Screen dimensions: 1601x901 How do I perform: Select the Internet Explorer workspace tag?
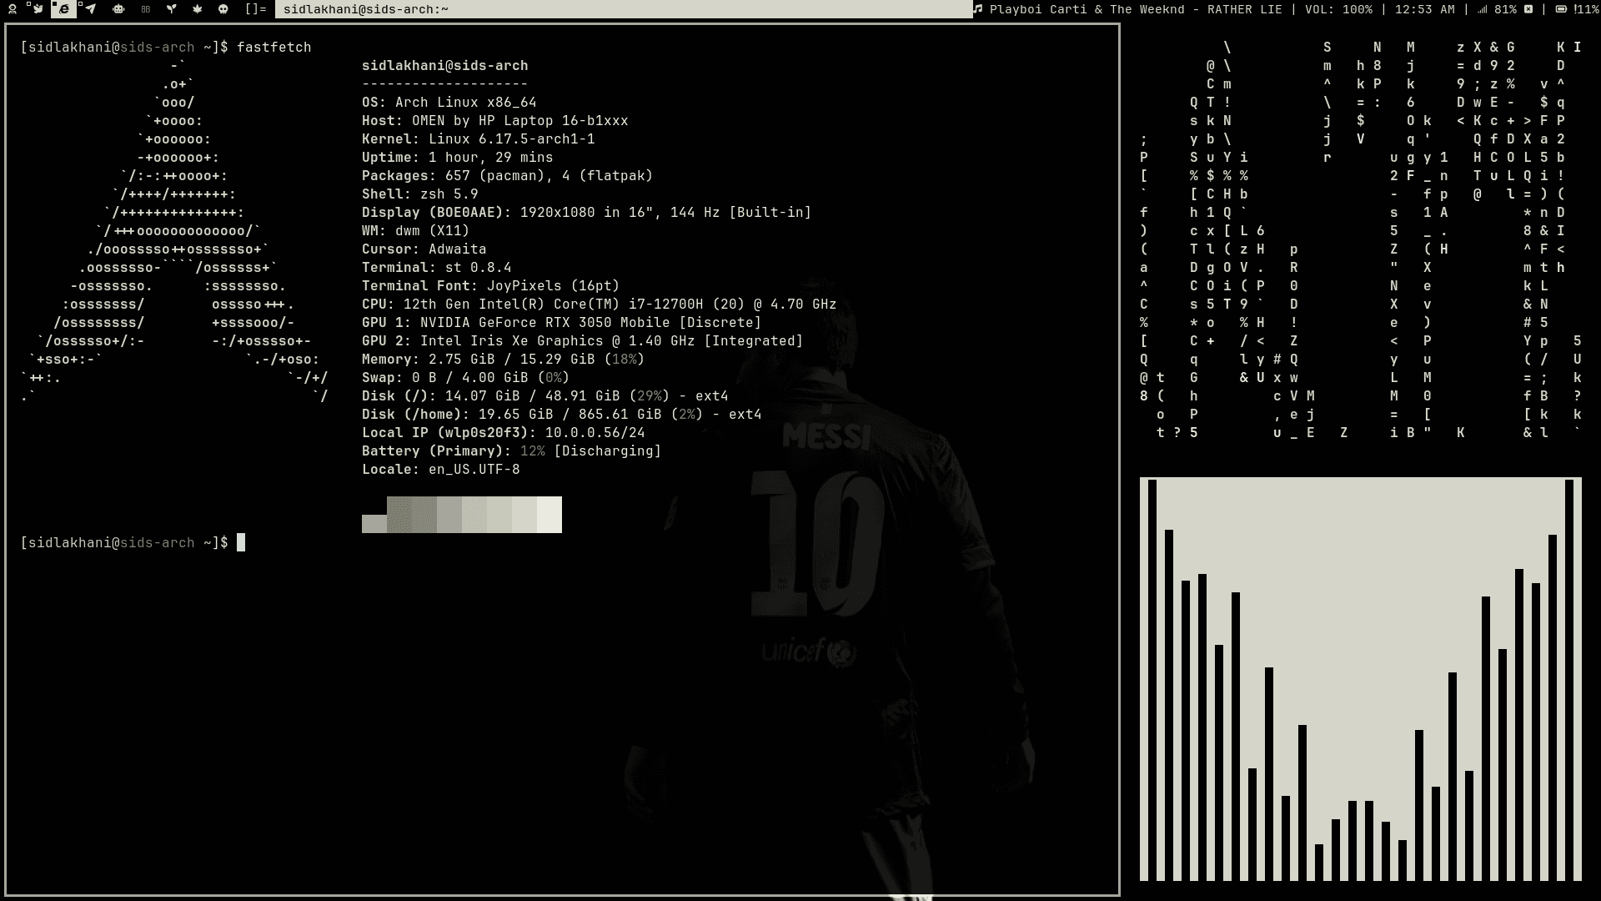(x=64, y=9)
